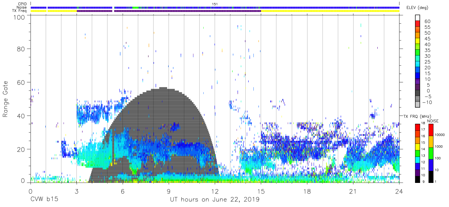Click the 6 tick label on UT hours axis

tap(122, 191)
